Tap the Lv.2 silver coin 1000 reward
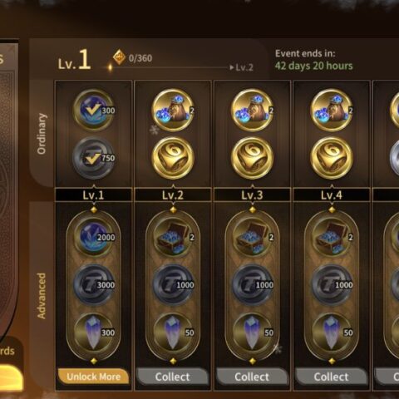 (x=173, y=285)
